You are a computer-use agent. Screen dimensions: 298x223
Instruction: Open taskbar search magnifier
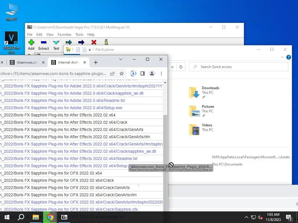21,217
